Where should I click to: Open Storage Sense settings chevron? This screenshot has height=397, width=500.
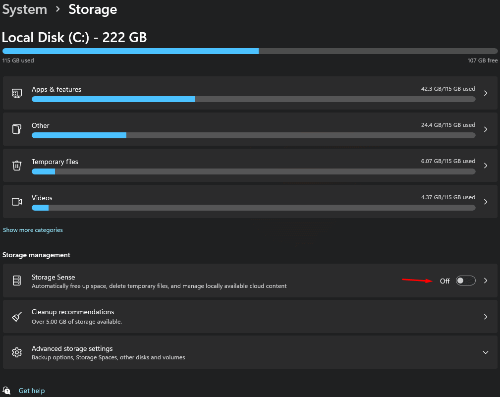[x=486, y=281]
